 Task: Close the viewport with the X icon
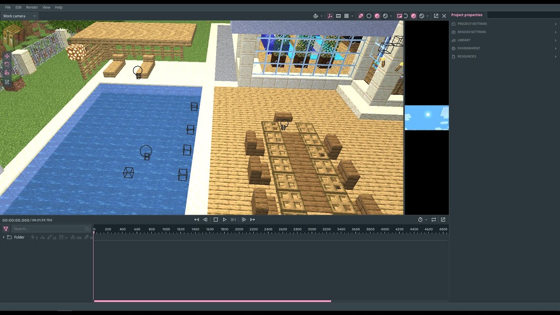point(444,16)
